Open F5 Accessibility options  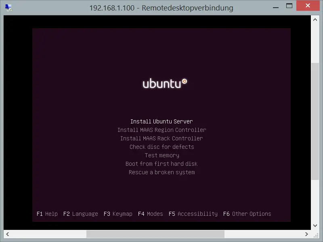tap(193, 214)
